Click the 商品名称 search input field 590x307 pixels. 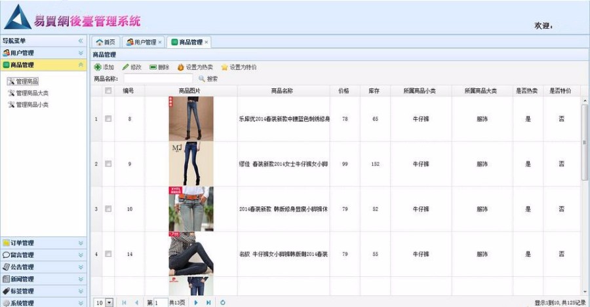158,79
